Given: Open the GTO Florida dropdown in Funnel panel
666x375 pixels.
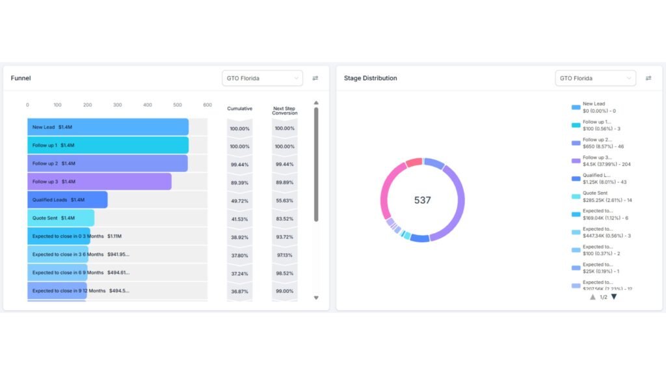Looking at the screenshot, I should (262, 77).
